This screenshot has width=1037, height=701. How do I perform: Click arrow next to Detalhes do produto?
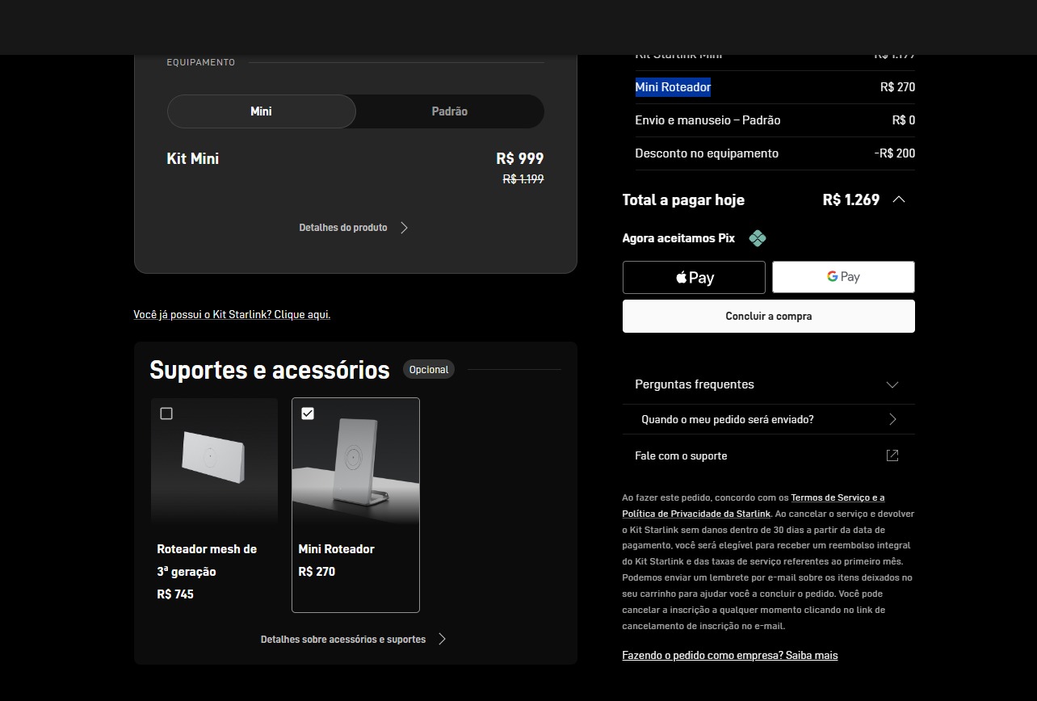pos(404,228)
